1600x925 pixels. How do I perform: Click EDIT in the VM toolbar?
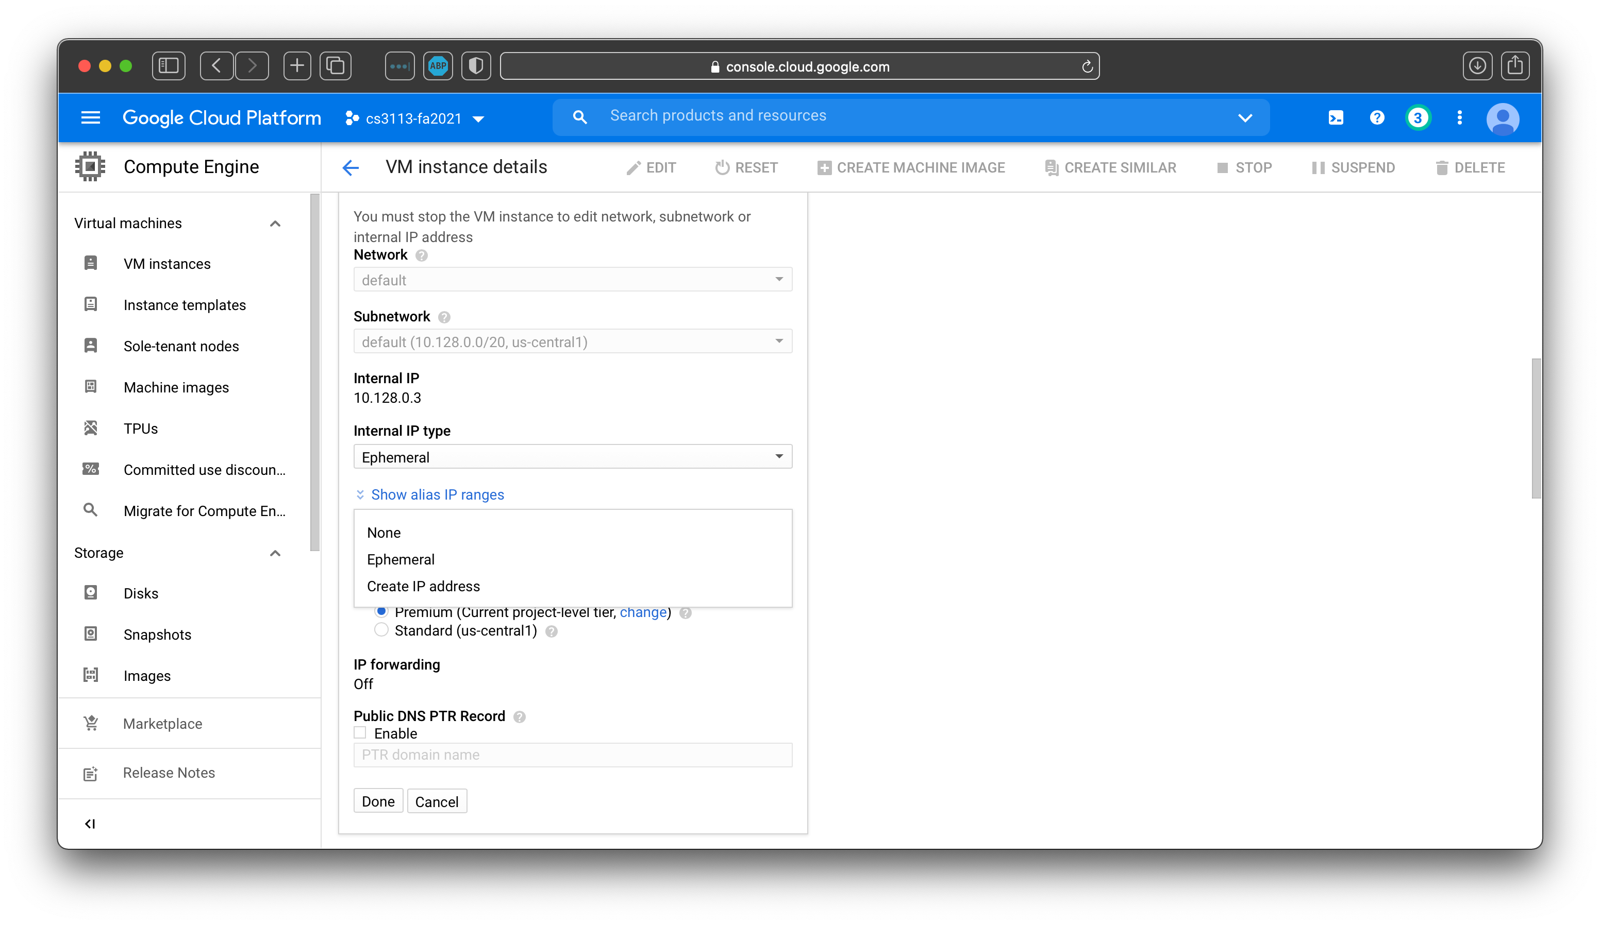[x=652, y=167]
